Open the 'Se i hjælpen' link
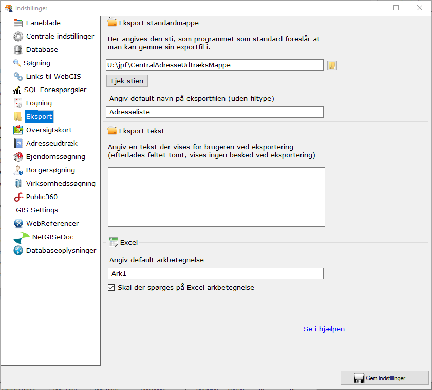Viewport: 432px width, 390px height. [324, 329]
